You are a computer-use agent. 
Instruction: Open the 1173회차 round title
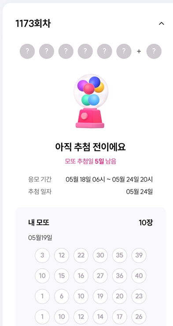[33, 24]
